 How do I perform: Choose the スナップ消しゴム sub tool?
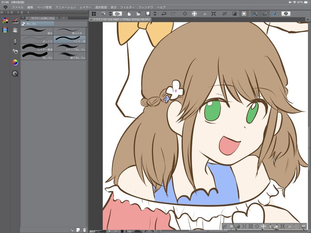[70, 48]
